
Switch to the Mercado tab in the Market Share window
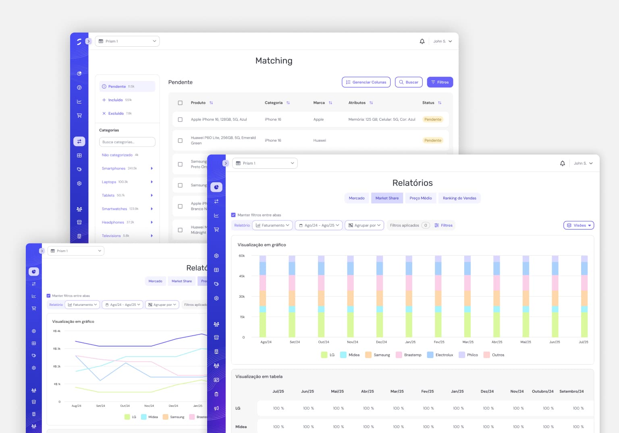[357, 198]
